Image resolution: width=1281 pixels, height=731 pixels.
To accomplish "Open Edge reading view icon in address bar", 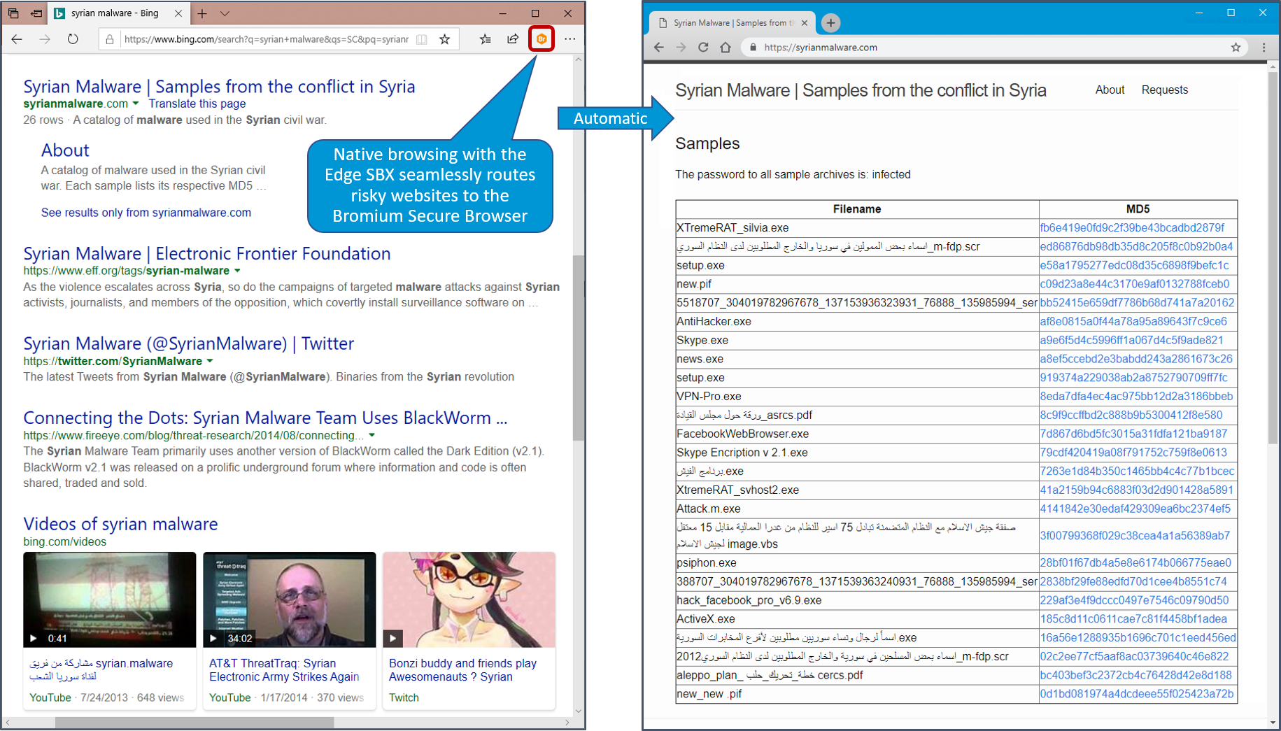I will [422, 39].
